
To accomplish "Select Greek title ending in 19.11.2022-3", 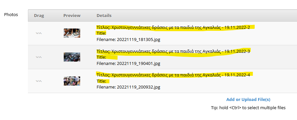I will (173, 51).
